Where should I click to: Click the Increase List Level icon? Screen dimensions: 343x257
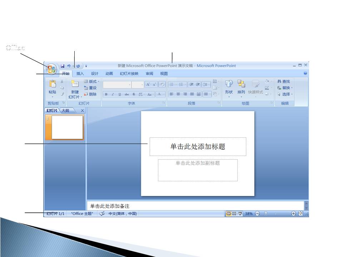pyautogui.click(x=198, y=84)
